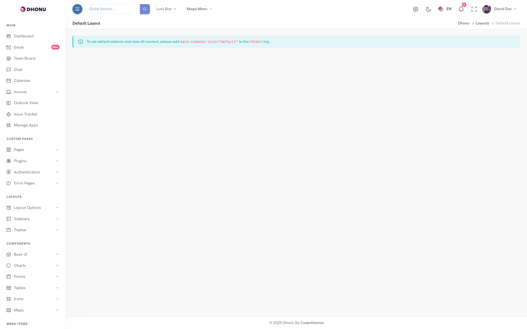Toggle dark mode moon icon
Viewport: 527px width, 329px height.
pyautogui.click(x=428, y=9)
